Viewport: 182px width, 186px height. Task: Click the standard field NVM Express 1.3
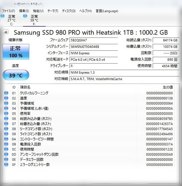pos(124,73)
